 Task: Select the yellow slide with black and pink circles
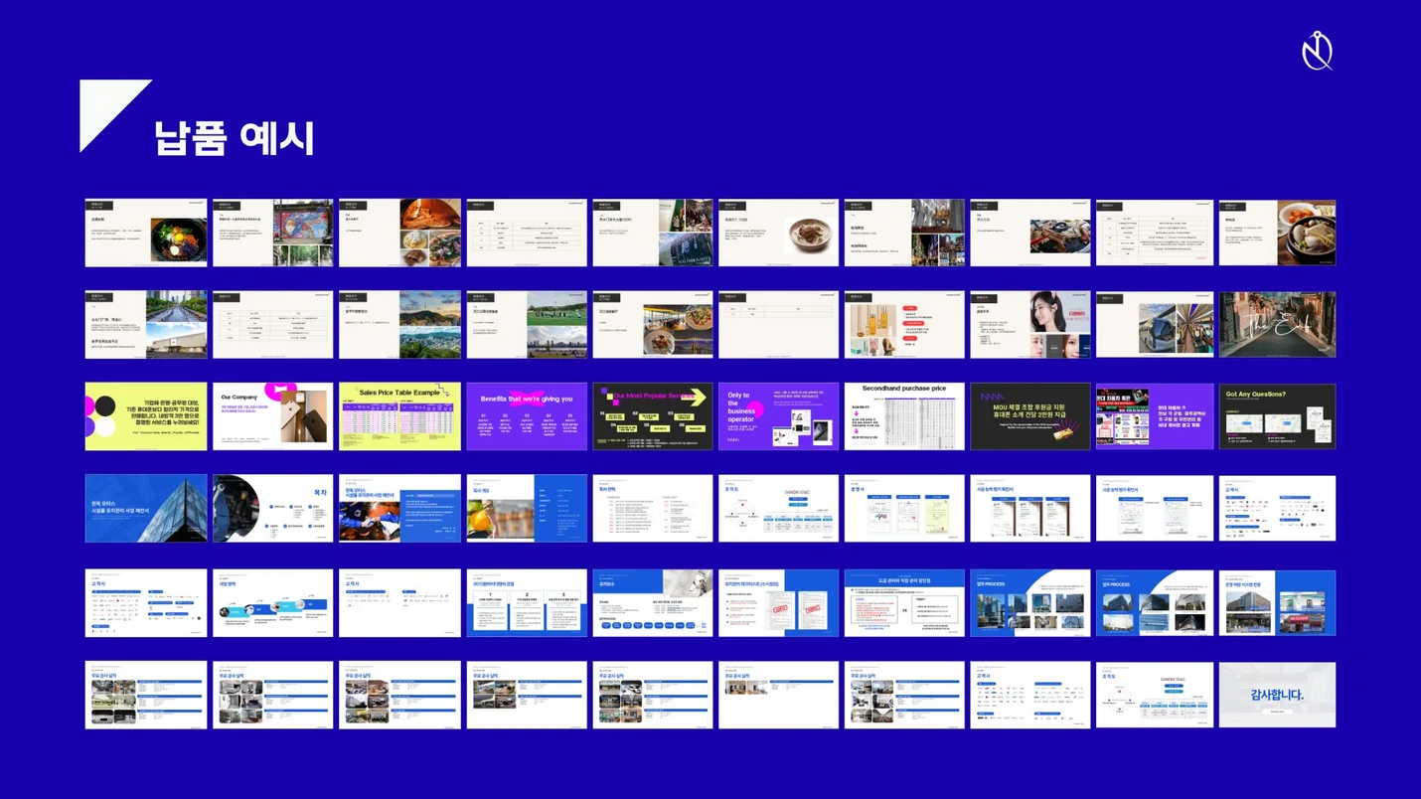point(146,416)
